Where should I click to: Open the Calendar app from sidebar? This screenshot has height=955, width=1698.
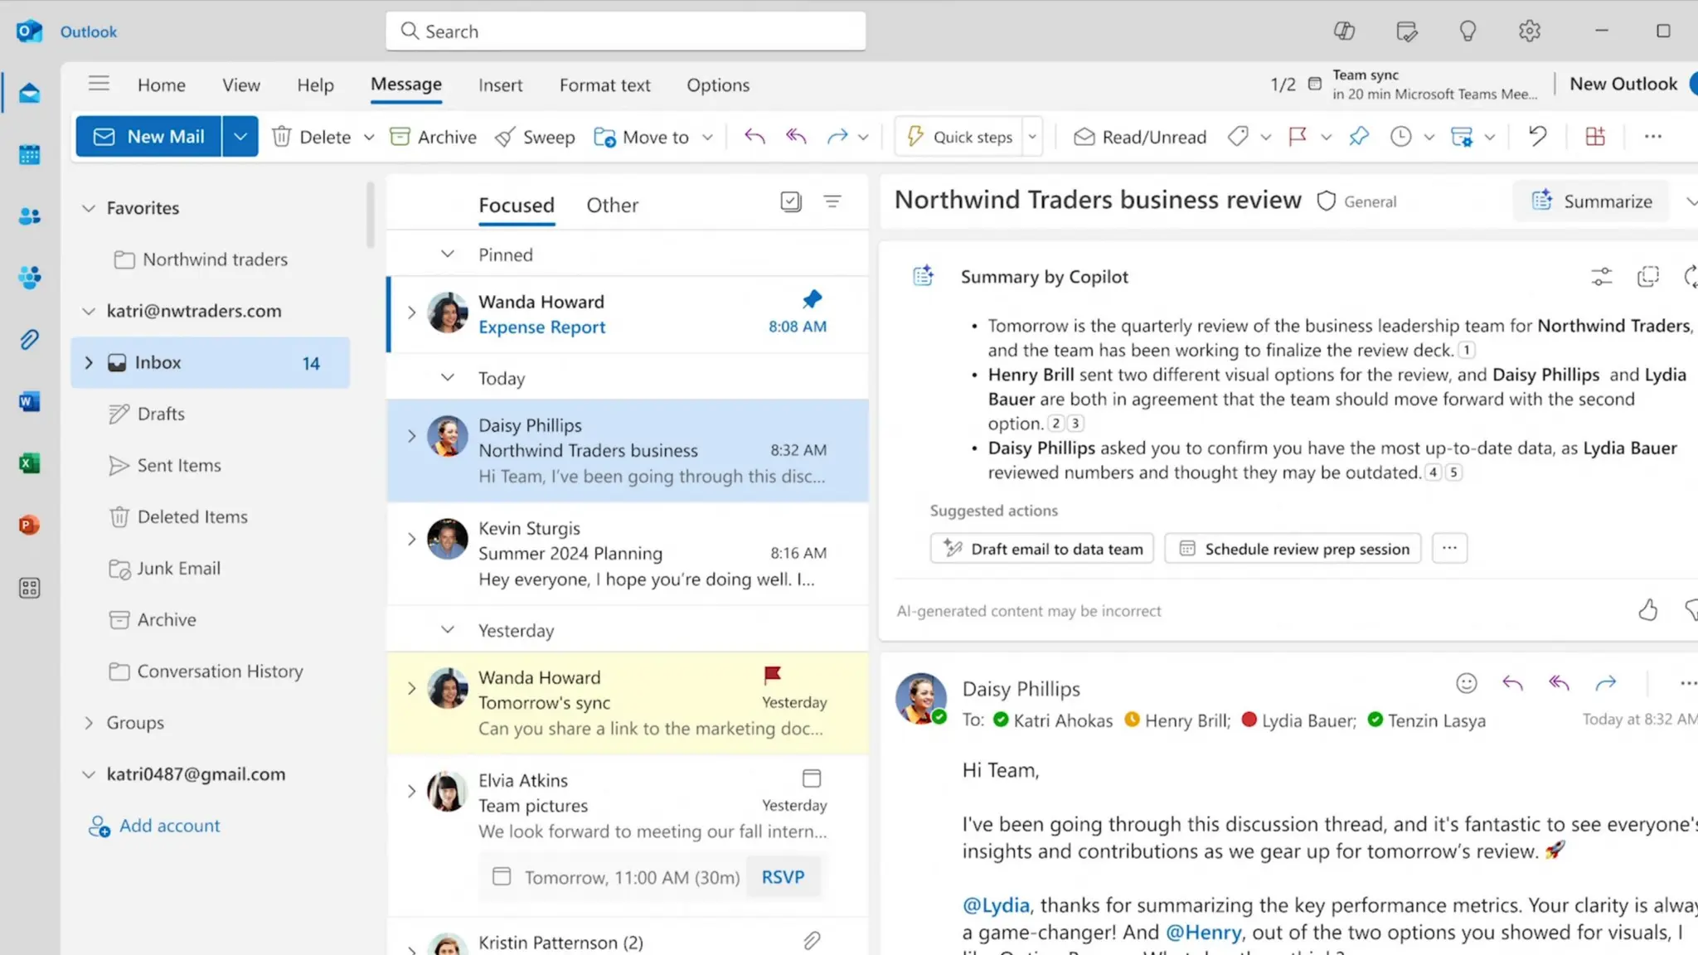click(30, 154)
